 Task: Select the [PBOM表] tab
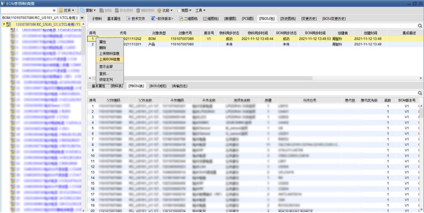pos(136,86)
